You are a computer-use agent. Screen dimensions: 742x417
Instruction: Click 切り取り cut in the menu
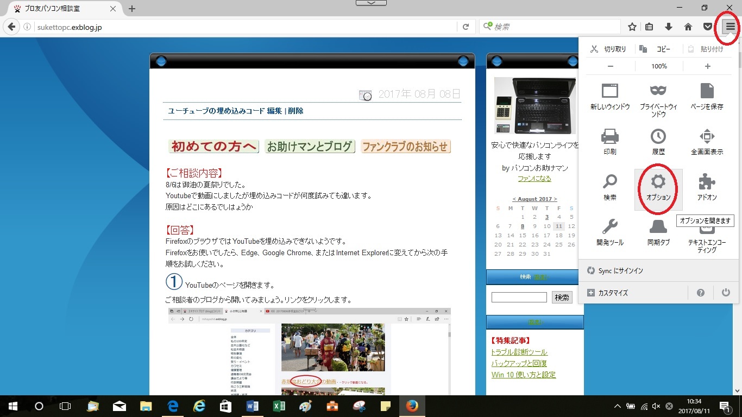pos(608,49)
